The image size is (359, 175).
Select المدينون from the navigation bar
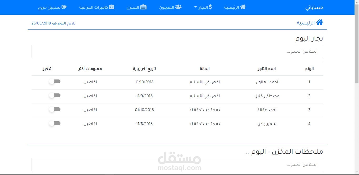point(171,7)
